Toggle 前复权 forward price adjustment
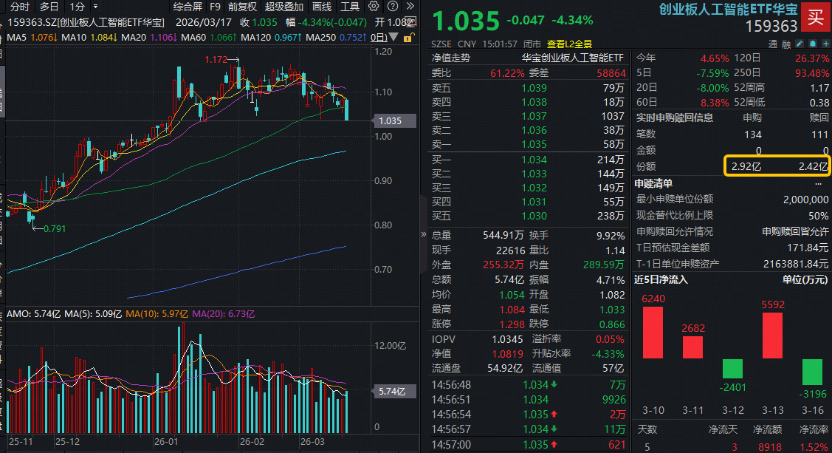 coord(243,7)
